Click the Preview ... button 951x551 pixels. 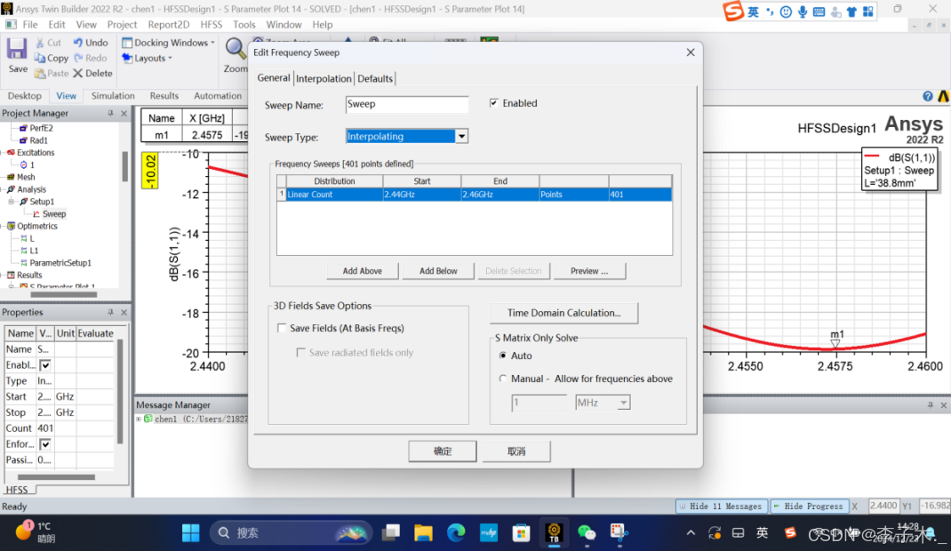pyautogui.click(x=589, y=271)
